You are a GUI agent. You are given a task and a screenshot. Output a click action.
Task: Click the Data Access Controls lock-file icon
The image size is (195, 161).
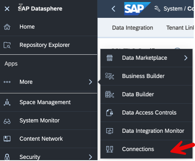[110, 112]
